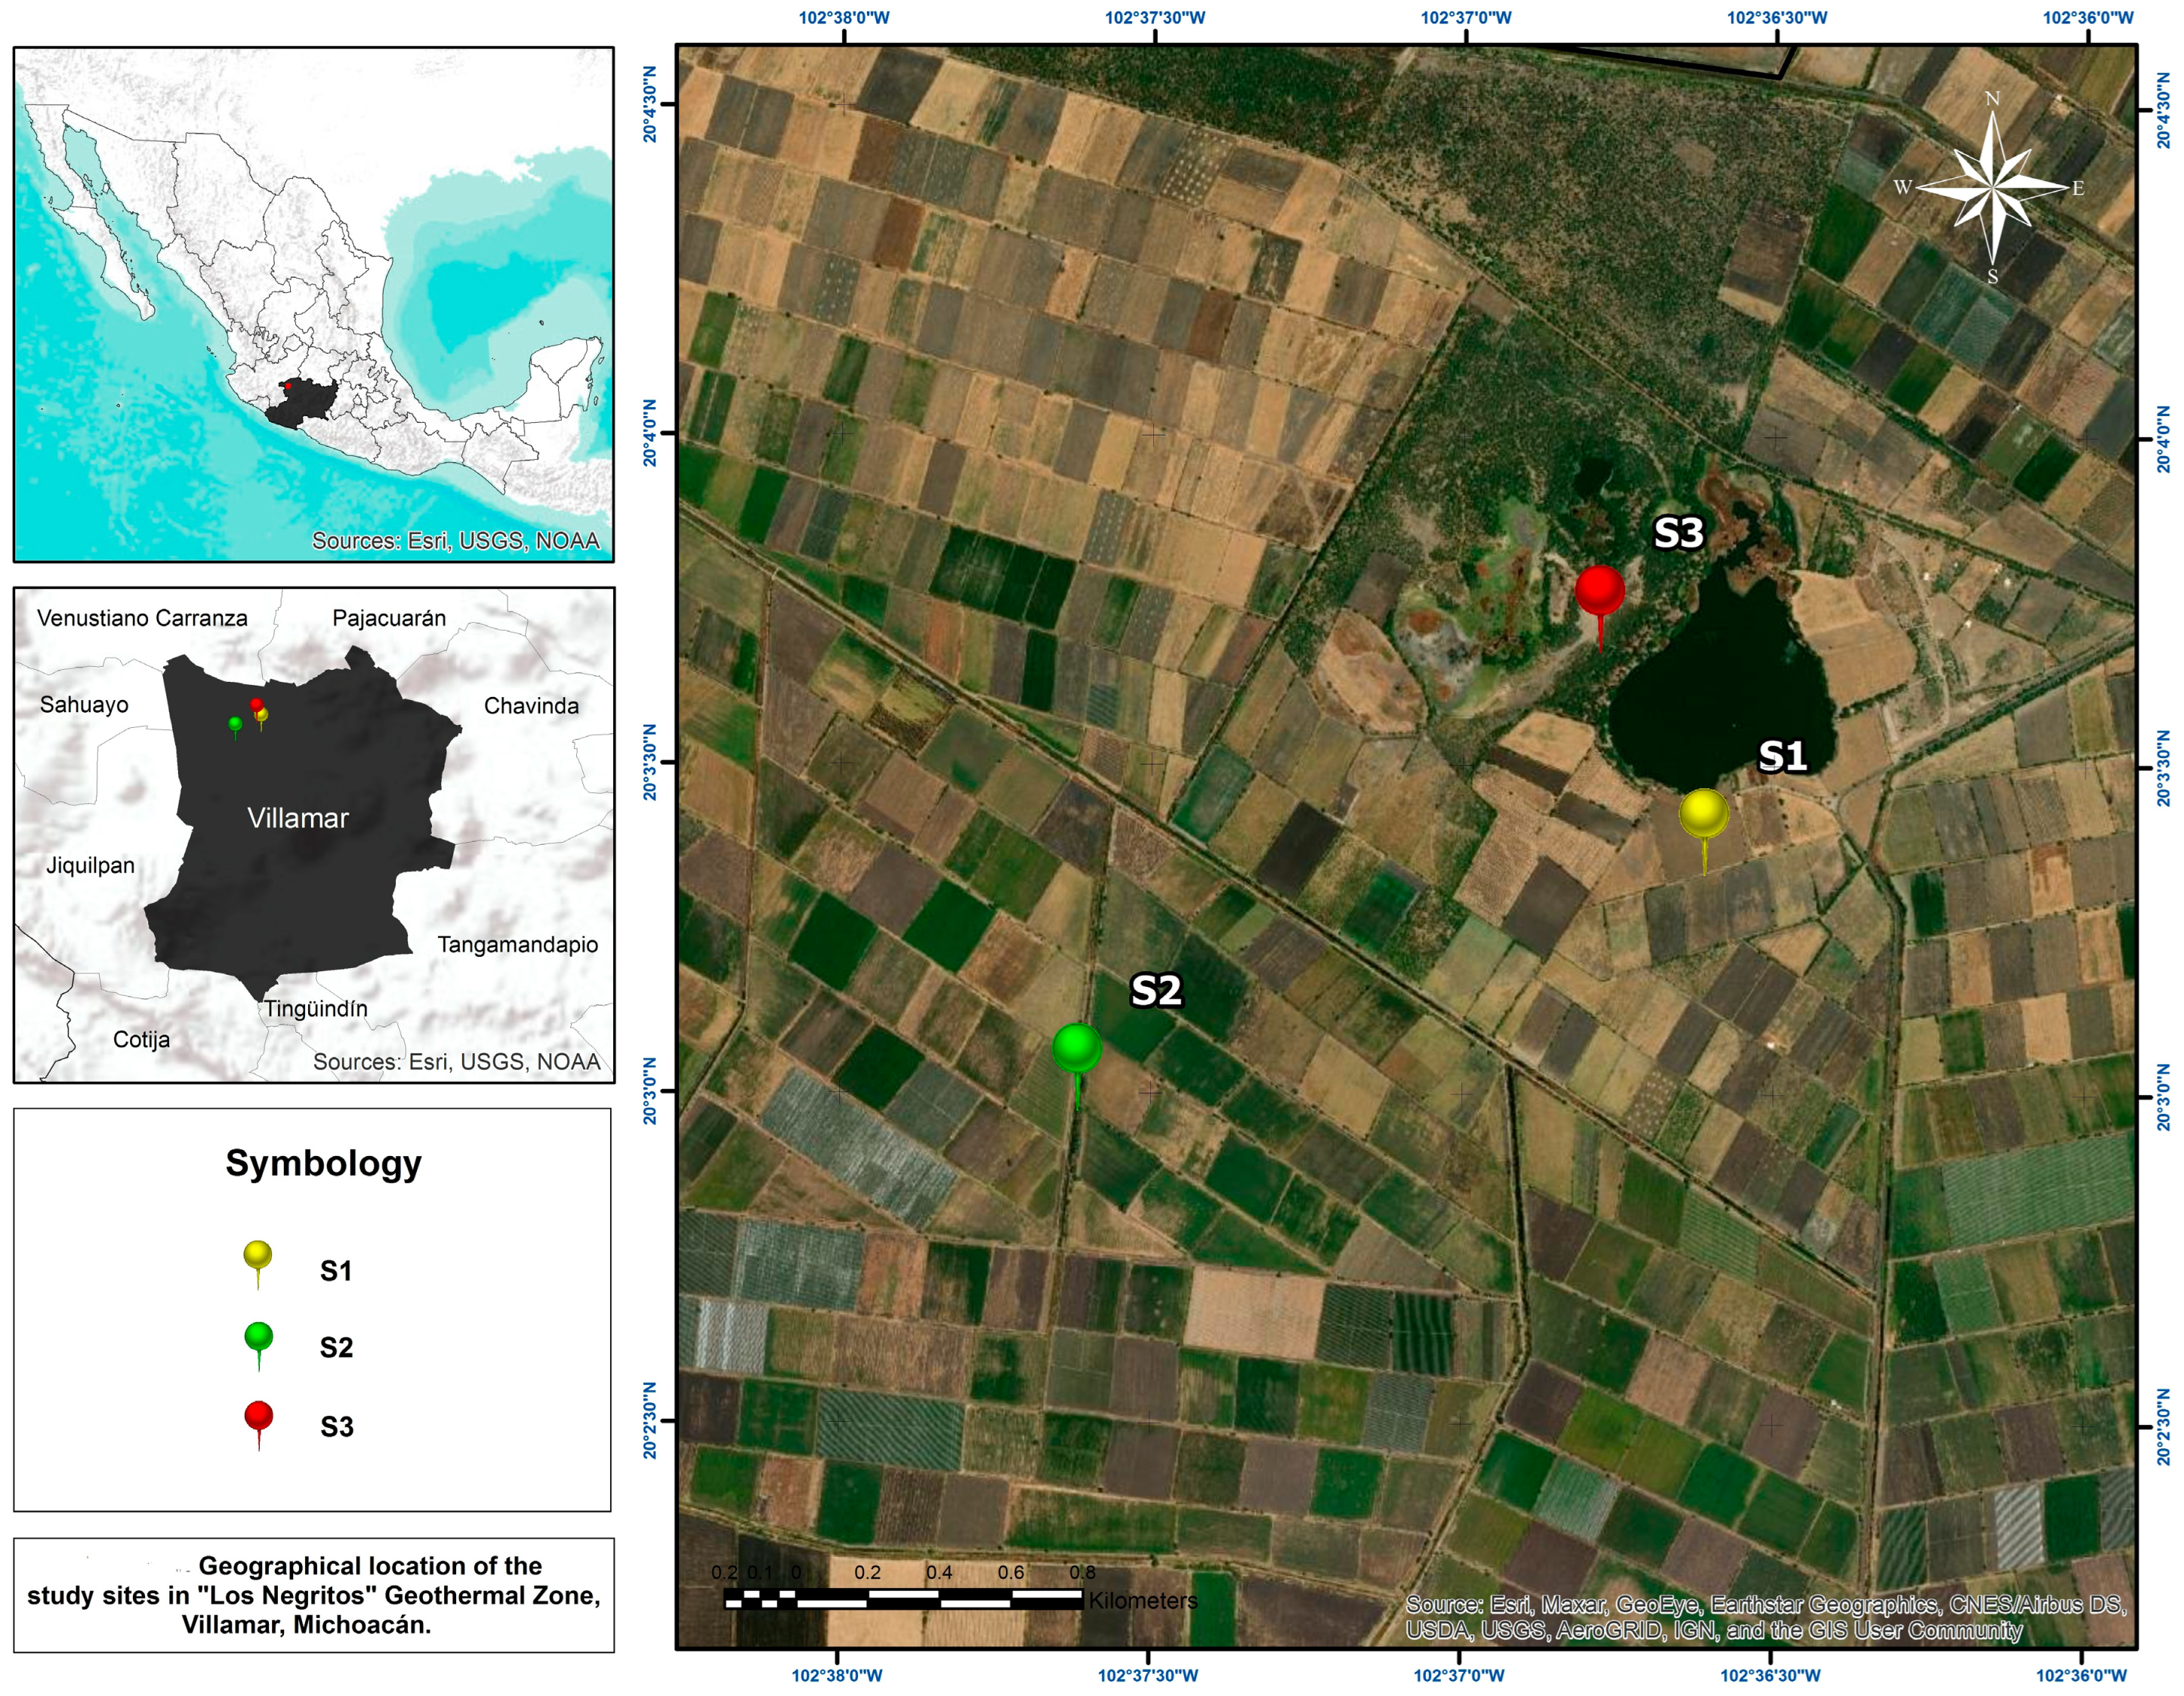Click the compass rose north arrow
The width and height of the screenshot is (2184, 1696).
point(1992,187)
